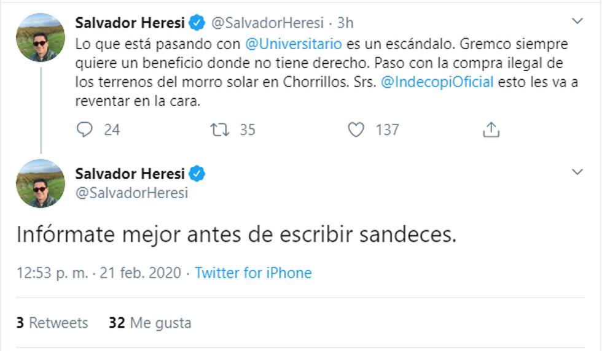Click Salvador Heresi name on second tweet
This screenshot has width=602, height=351.
click(x=131, y=174)
